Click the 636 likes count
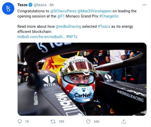 pos(96,122)
